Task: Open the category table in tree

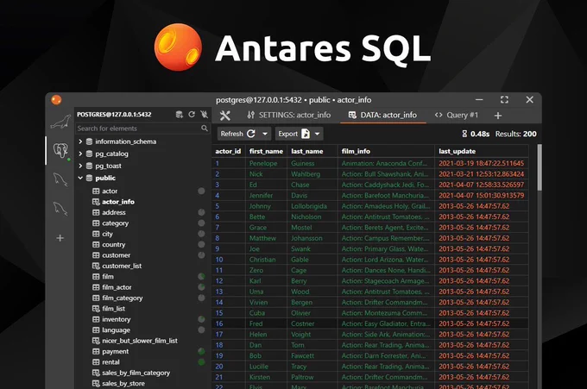Action: point(116,223)
